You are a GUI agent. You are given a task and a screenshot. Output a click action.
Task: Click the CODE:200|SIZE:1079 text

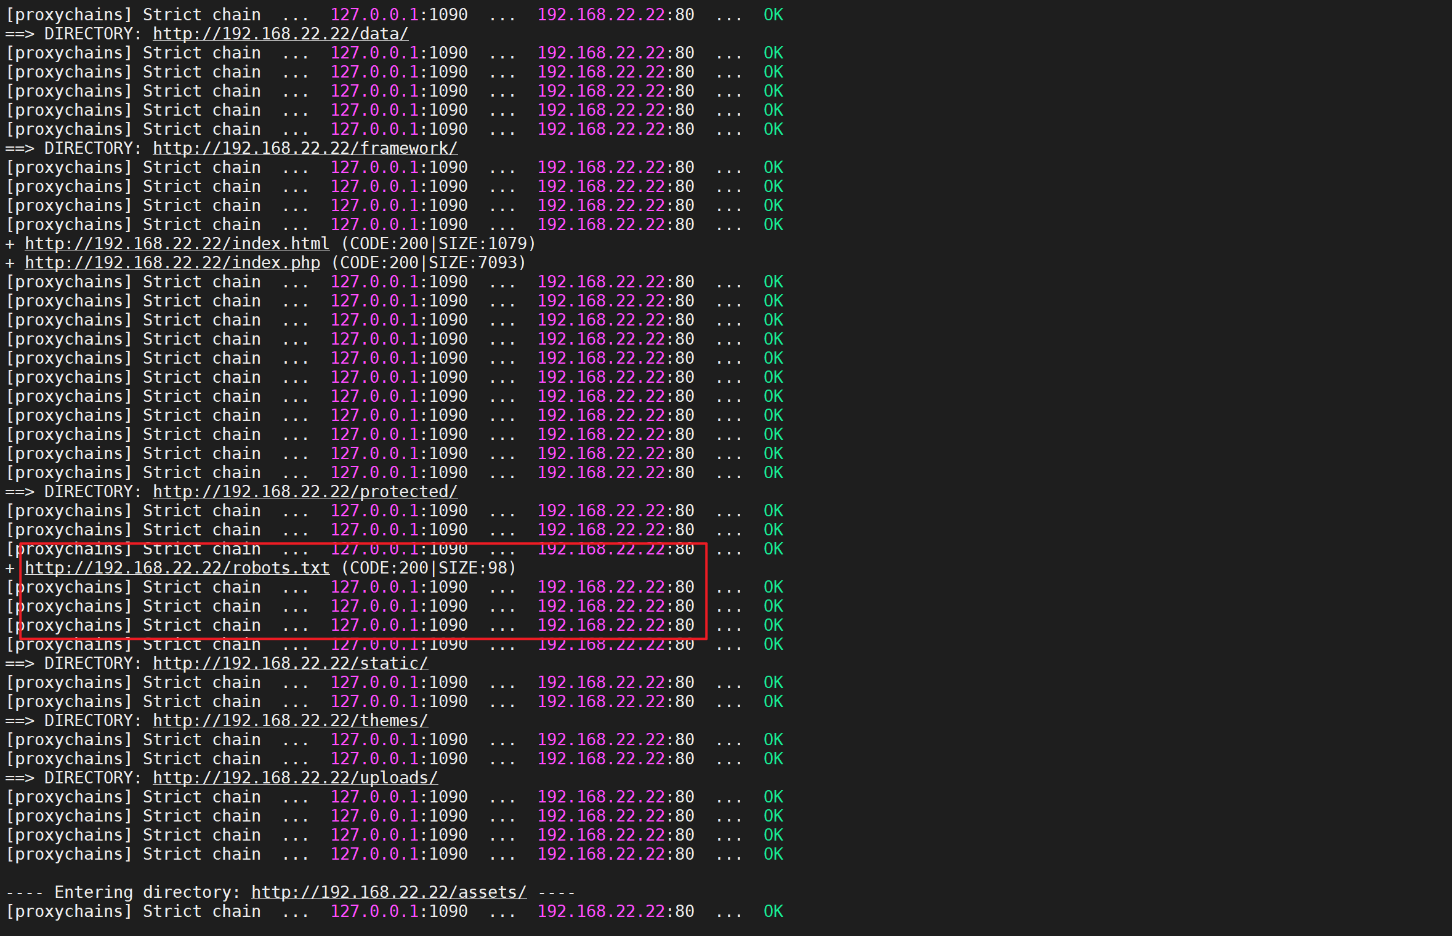(438, 244)
